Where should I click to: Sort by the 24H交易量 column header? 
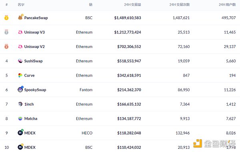point(132,4)
